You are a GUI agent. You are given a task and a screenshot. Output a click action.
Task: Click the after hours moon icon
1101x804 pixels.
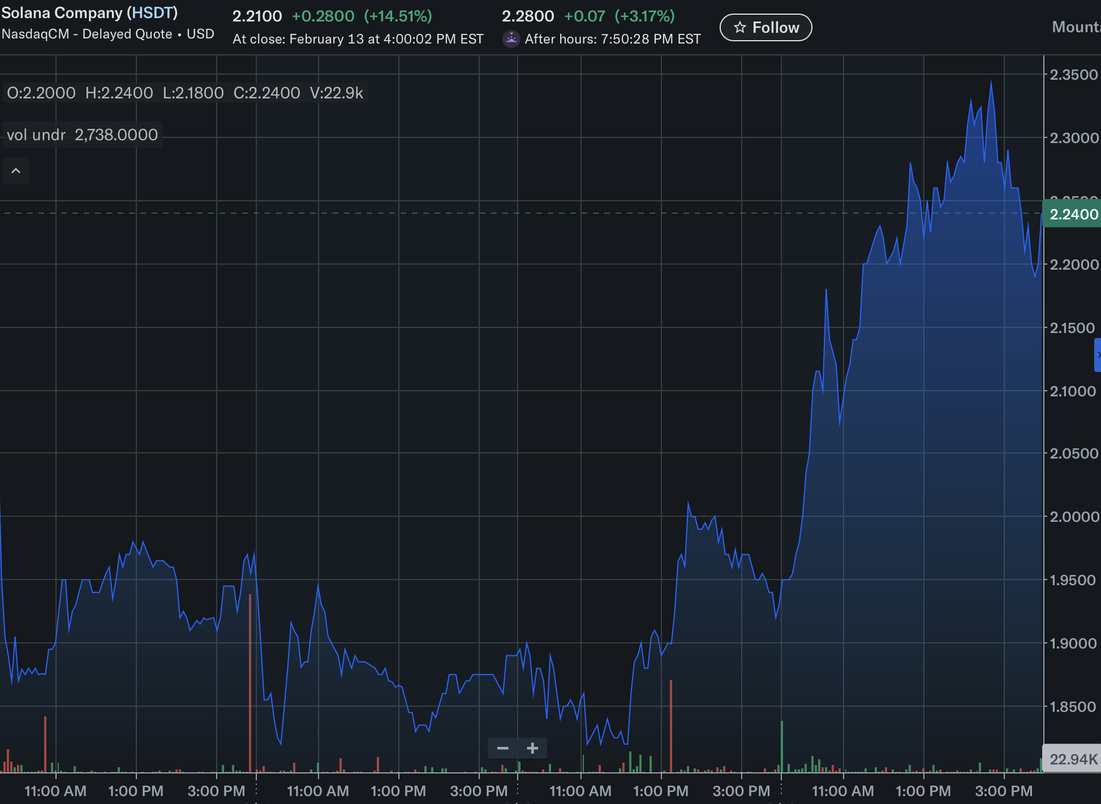[x=511, y=38]
